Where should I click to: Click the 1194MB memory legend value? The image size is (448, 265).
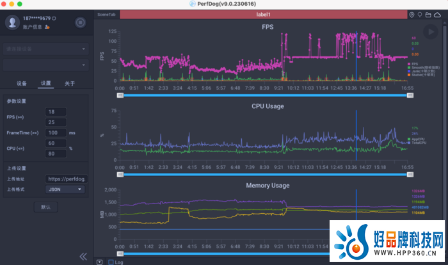tap(418, 202)
